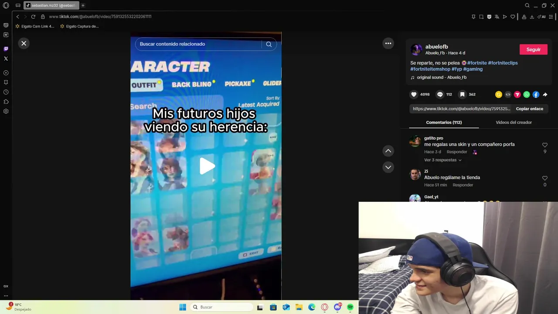Screen dimensions: 558x314
Task: Add page to bookmarks with toolbar heart
Action: coord(513,17)
